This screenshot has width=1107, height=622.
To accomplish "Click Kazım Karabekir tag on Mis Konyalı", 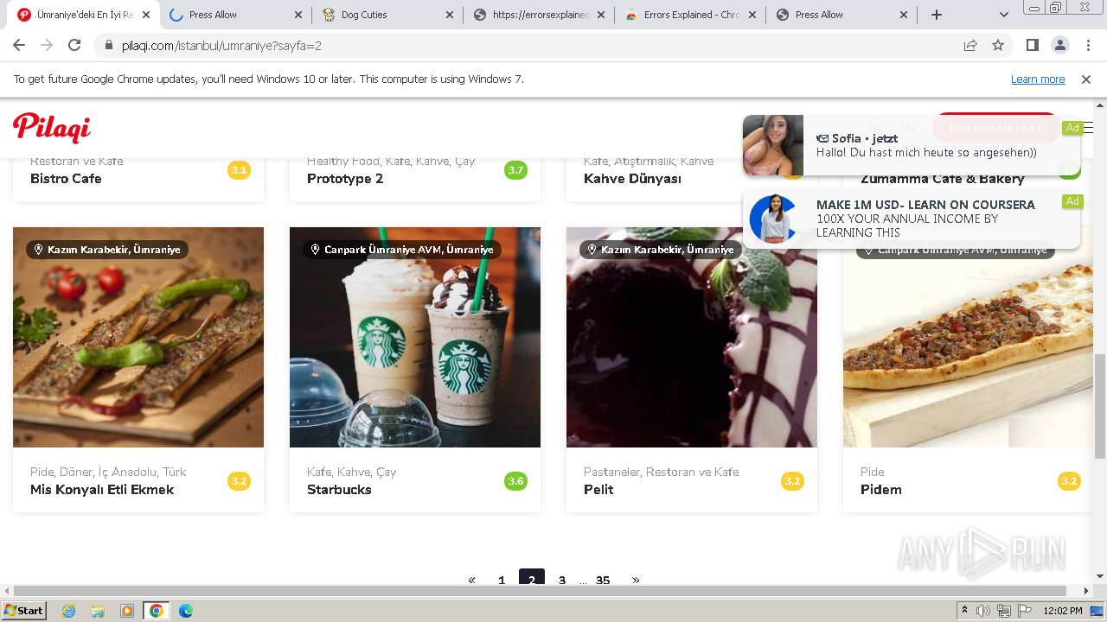I will (107, 250).
